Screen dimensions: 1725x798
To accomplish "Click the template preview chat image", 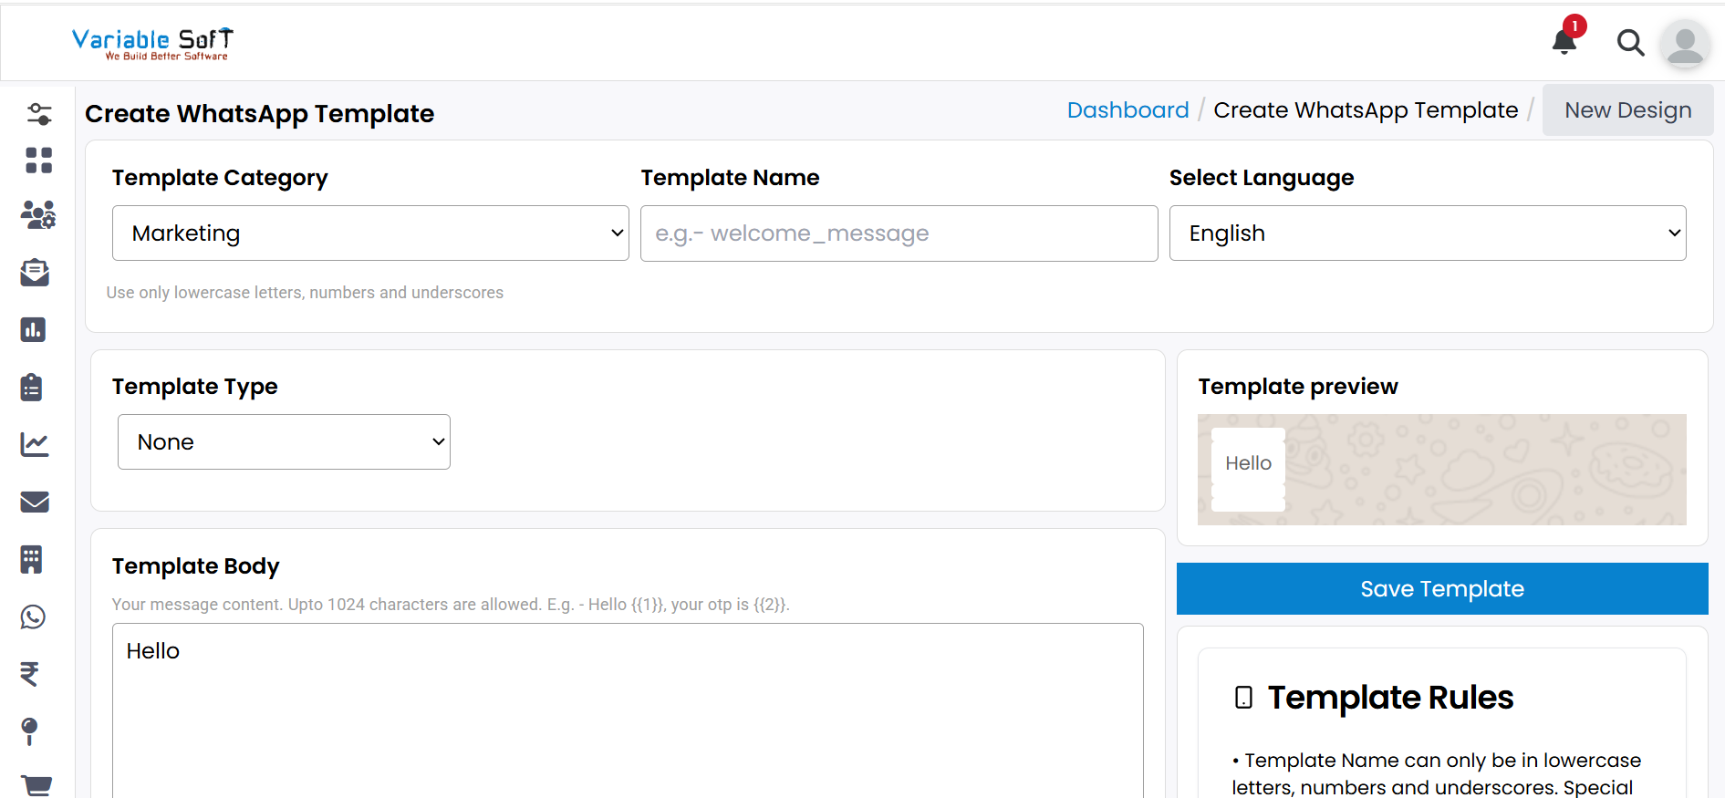I will (x=1442, y=470).
